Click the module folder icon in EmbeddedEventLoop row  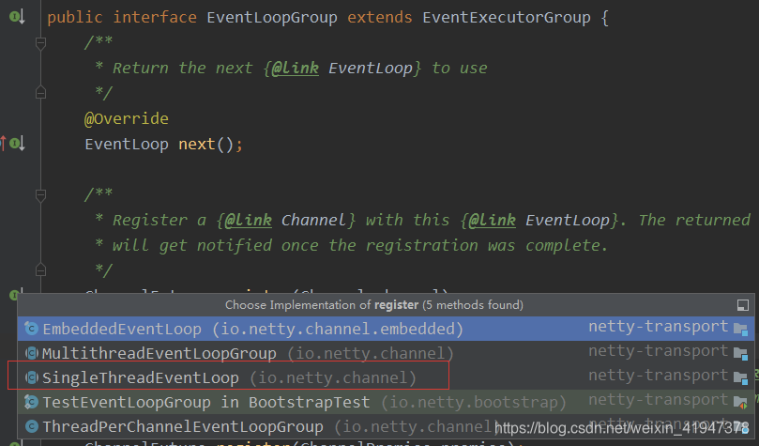click(x=740, y=329)
